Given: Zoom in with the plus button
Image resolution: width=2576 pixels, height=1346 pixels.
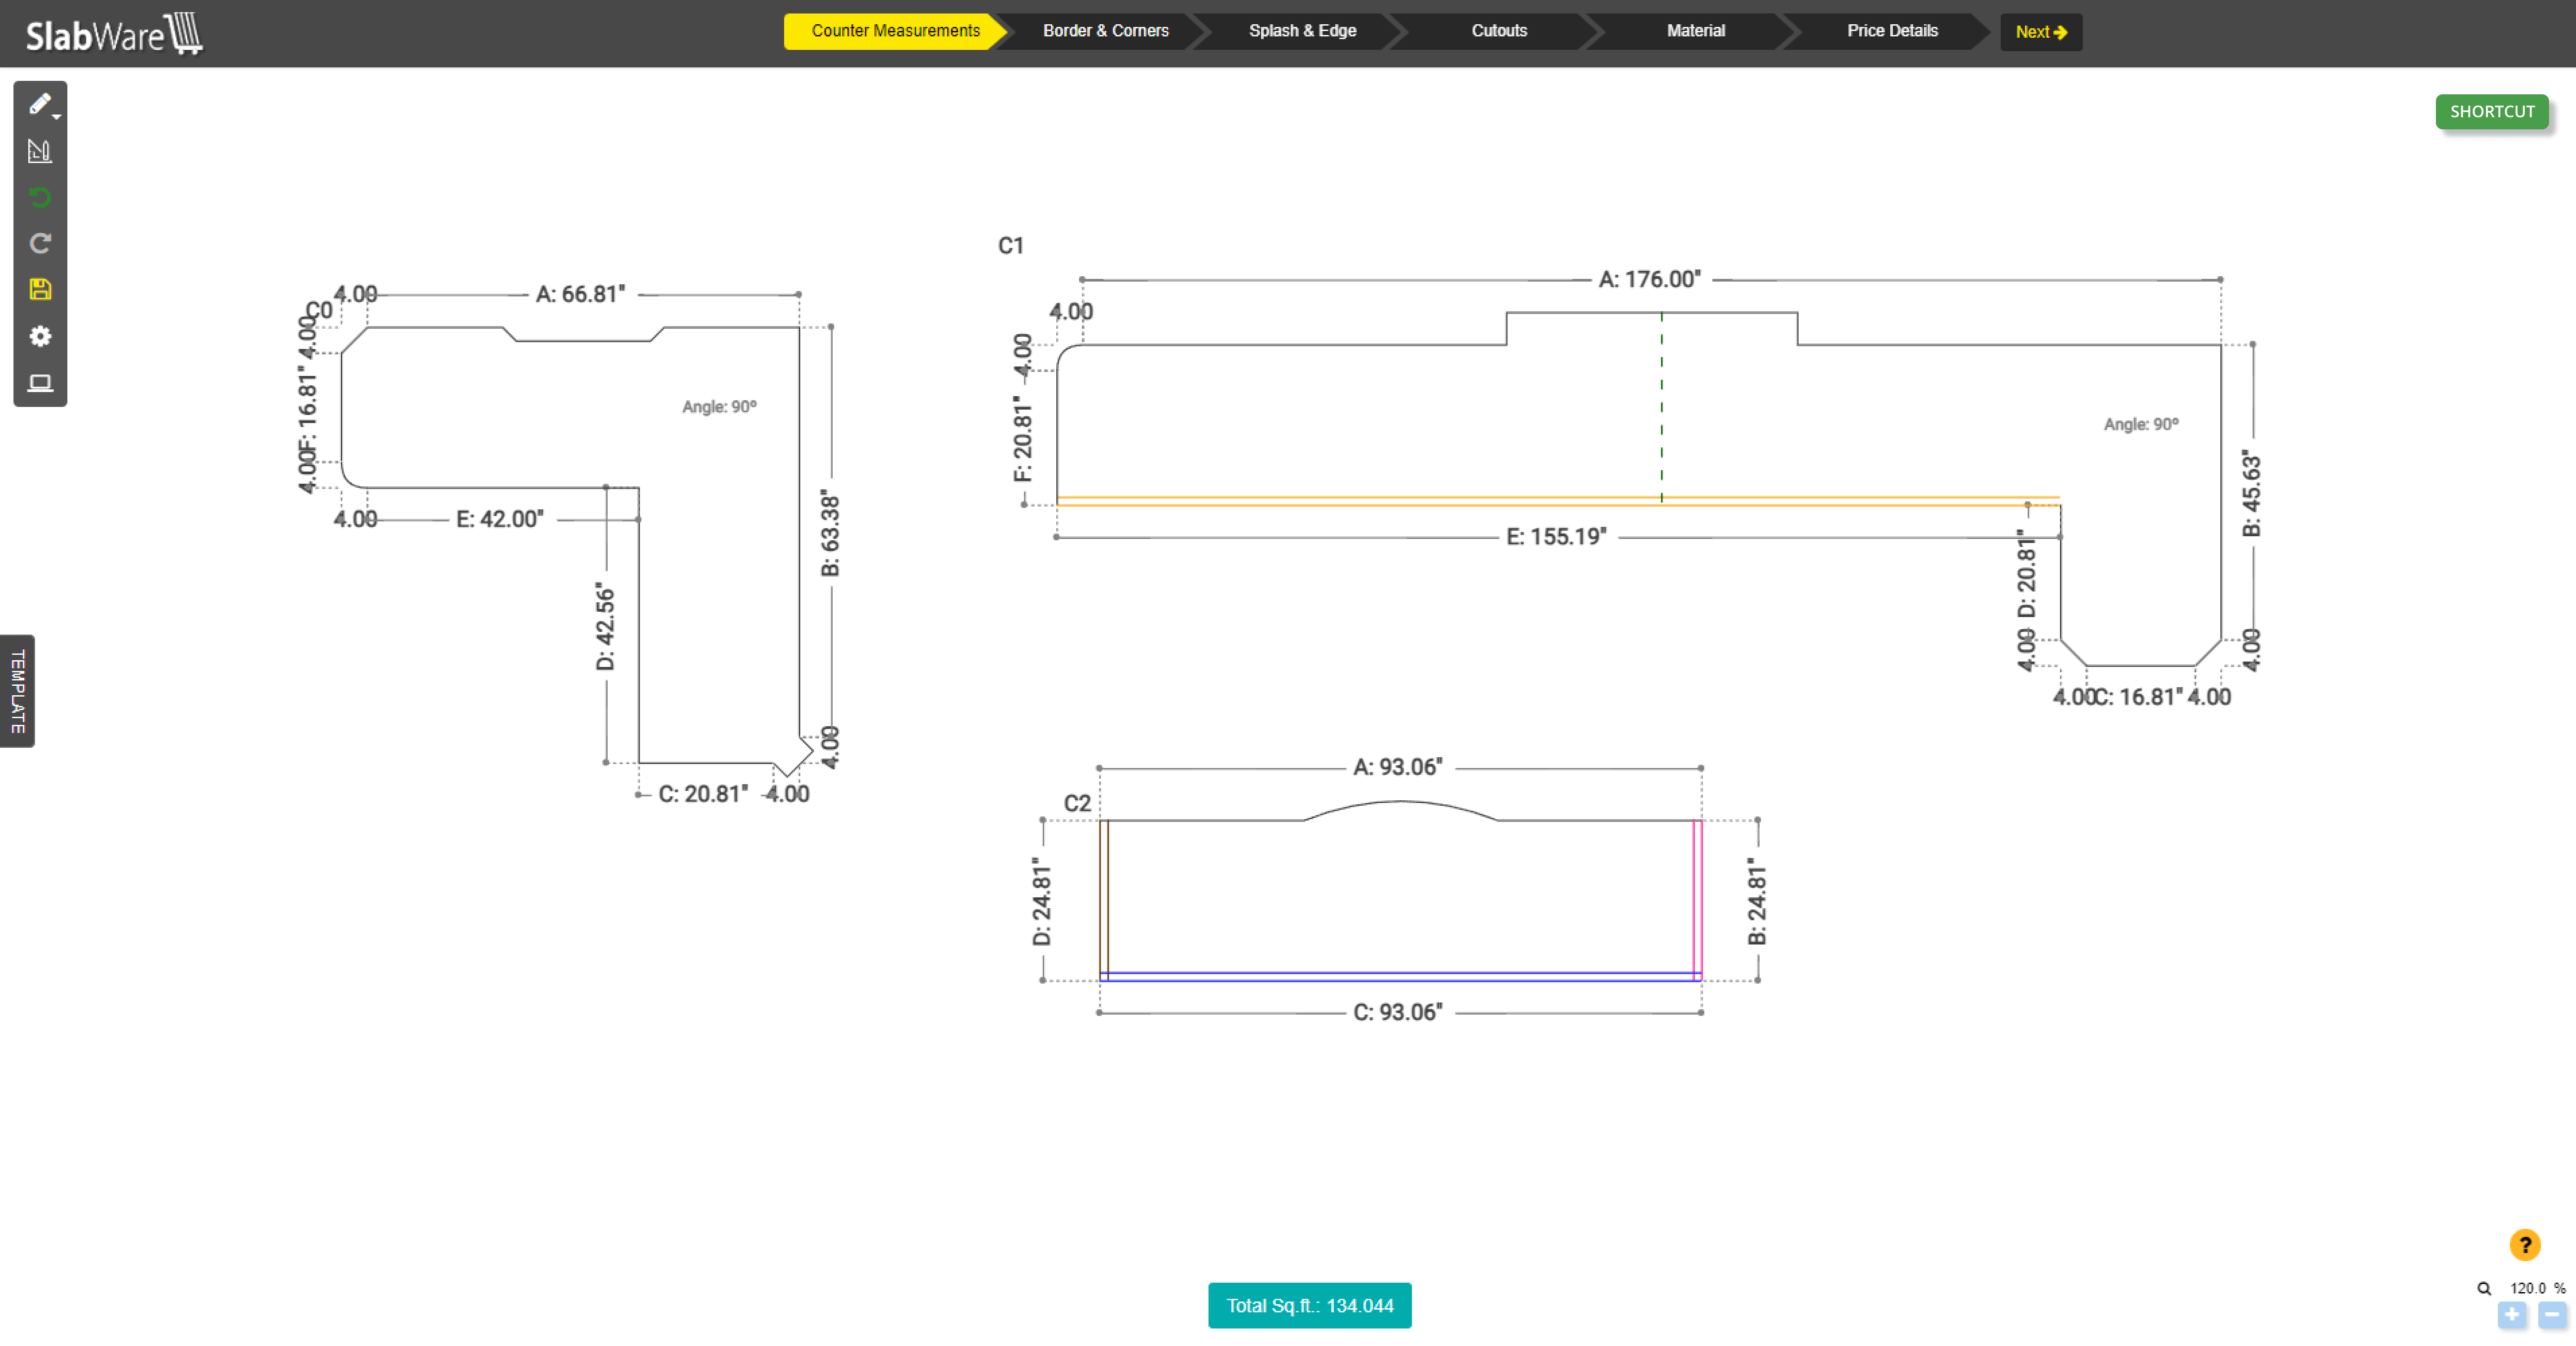Looking at the screenshot, I should pos(2511,1315).
